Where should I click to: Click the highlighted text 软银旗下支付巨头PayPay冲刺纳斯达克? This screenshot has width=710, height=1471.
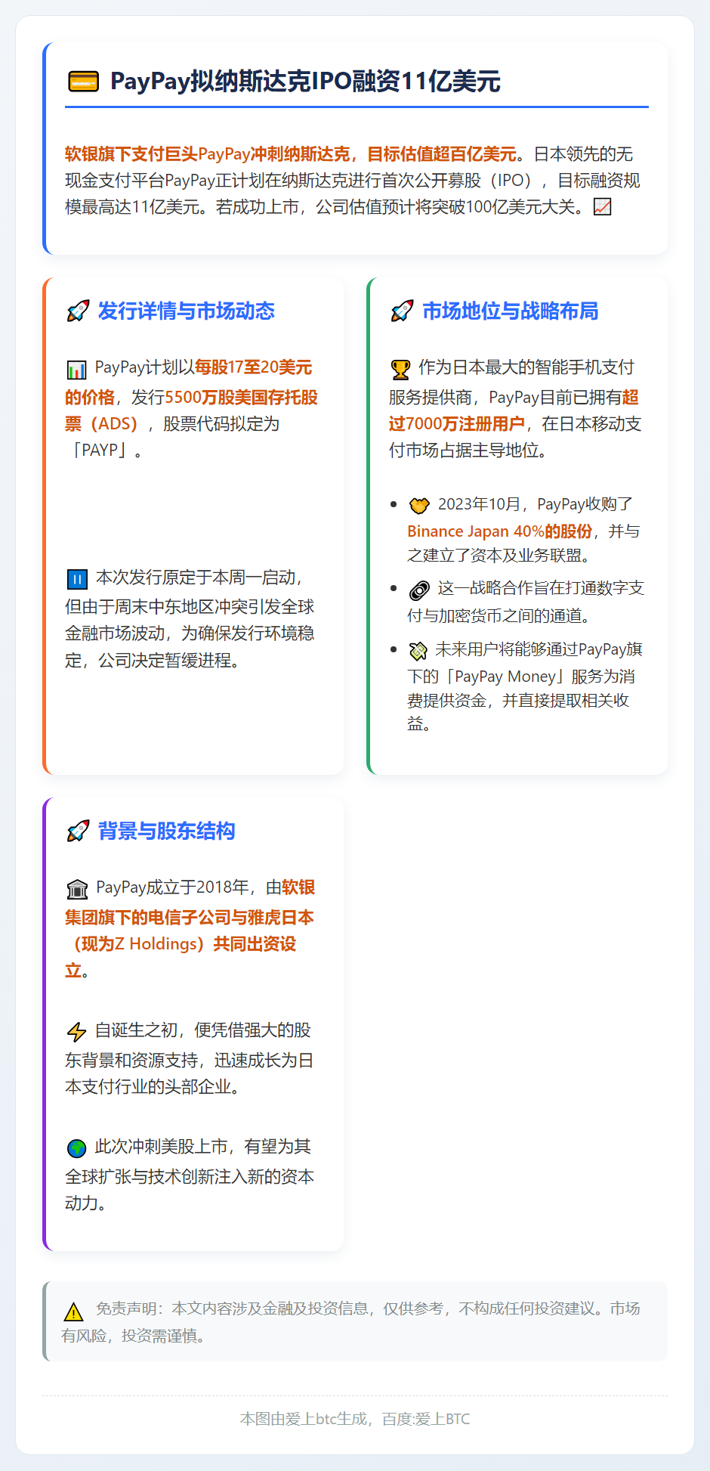coord(207,154)
